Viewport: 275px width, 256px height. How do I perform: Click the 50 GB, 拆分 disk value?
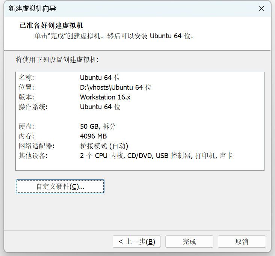click(98, 126)
